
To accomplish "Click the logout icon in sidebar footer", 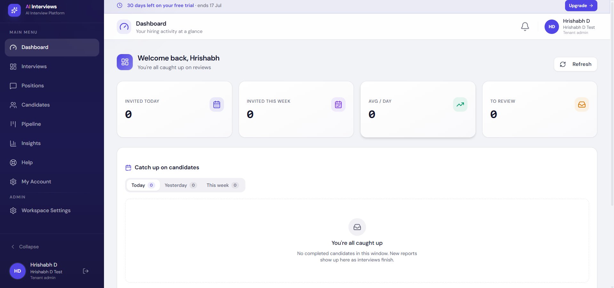I will click(x=86, y=271).
